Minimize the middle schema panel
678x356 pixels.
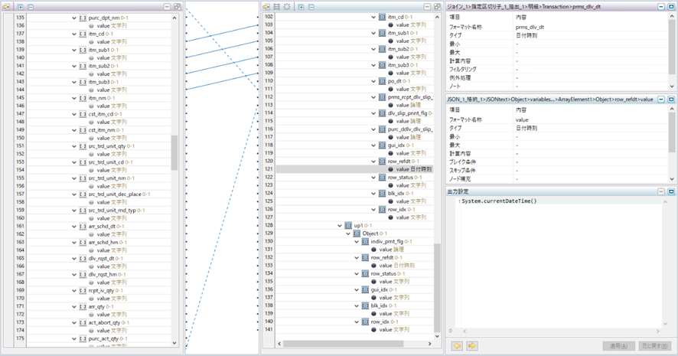[x=425, y=5]
